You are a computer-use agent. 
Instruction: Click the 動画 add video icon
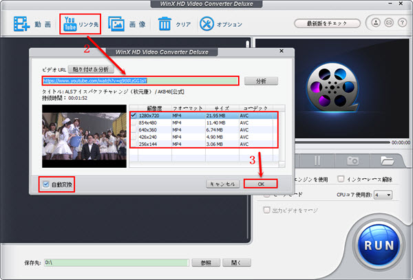[x=21, y=24]
